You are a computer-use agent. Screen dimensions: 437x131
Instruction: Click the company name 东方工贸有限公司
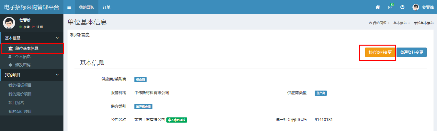point(150,120)
